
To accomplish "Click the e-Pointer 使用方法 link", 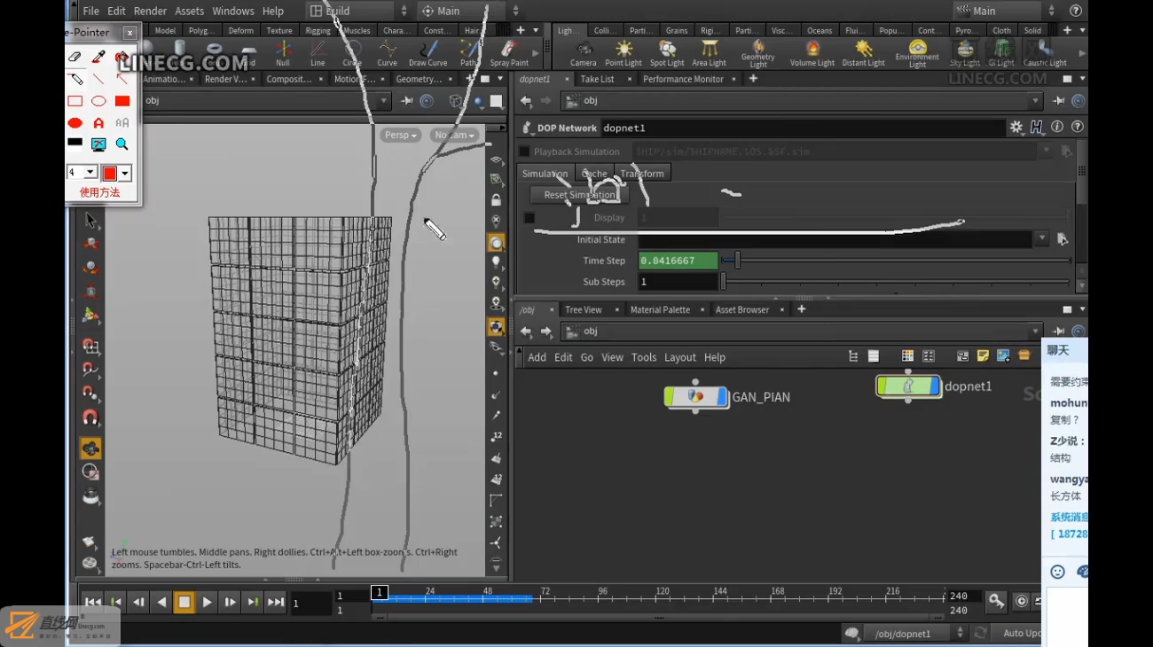I will coord(99,192).
